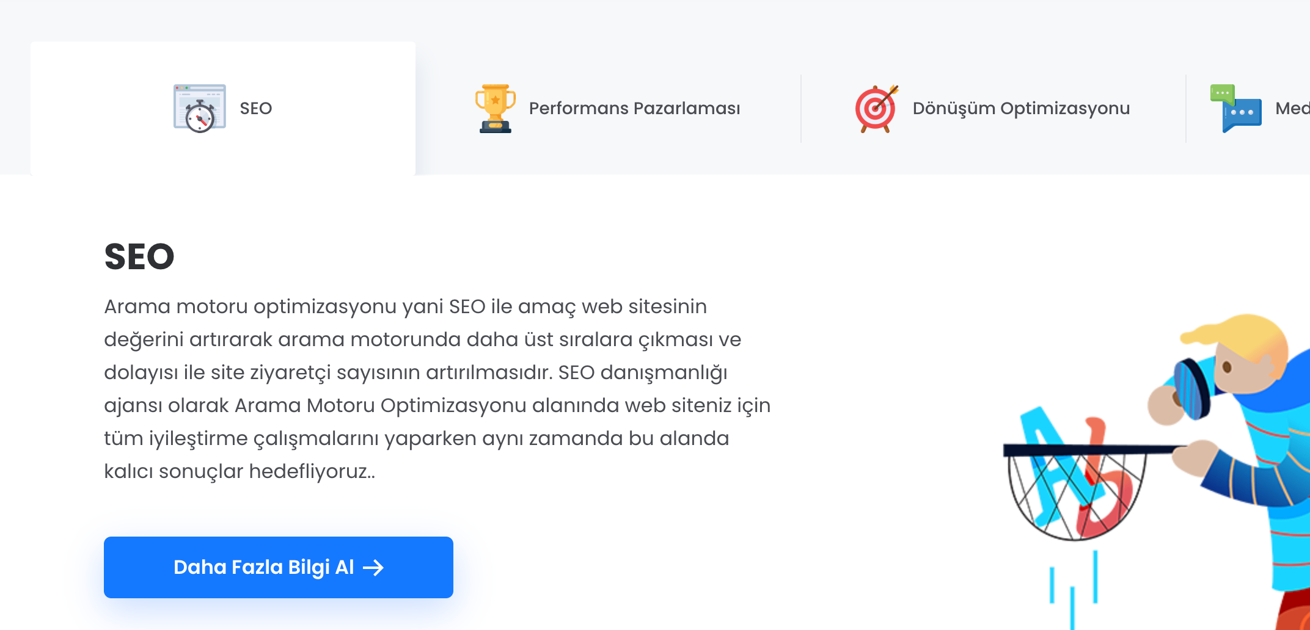Click the arrow icon in blue button
The width and height of the screenshot is (1310, 630).
tap(373, 568)
